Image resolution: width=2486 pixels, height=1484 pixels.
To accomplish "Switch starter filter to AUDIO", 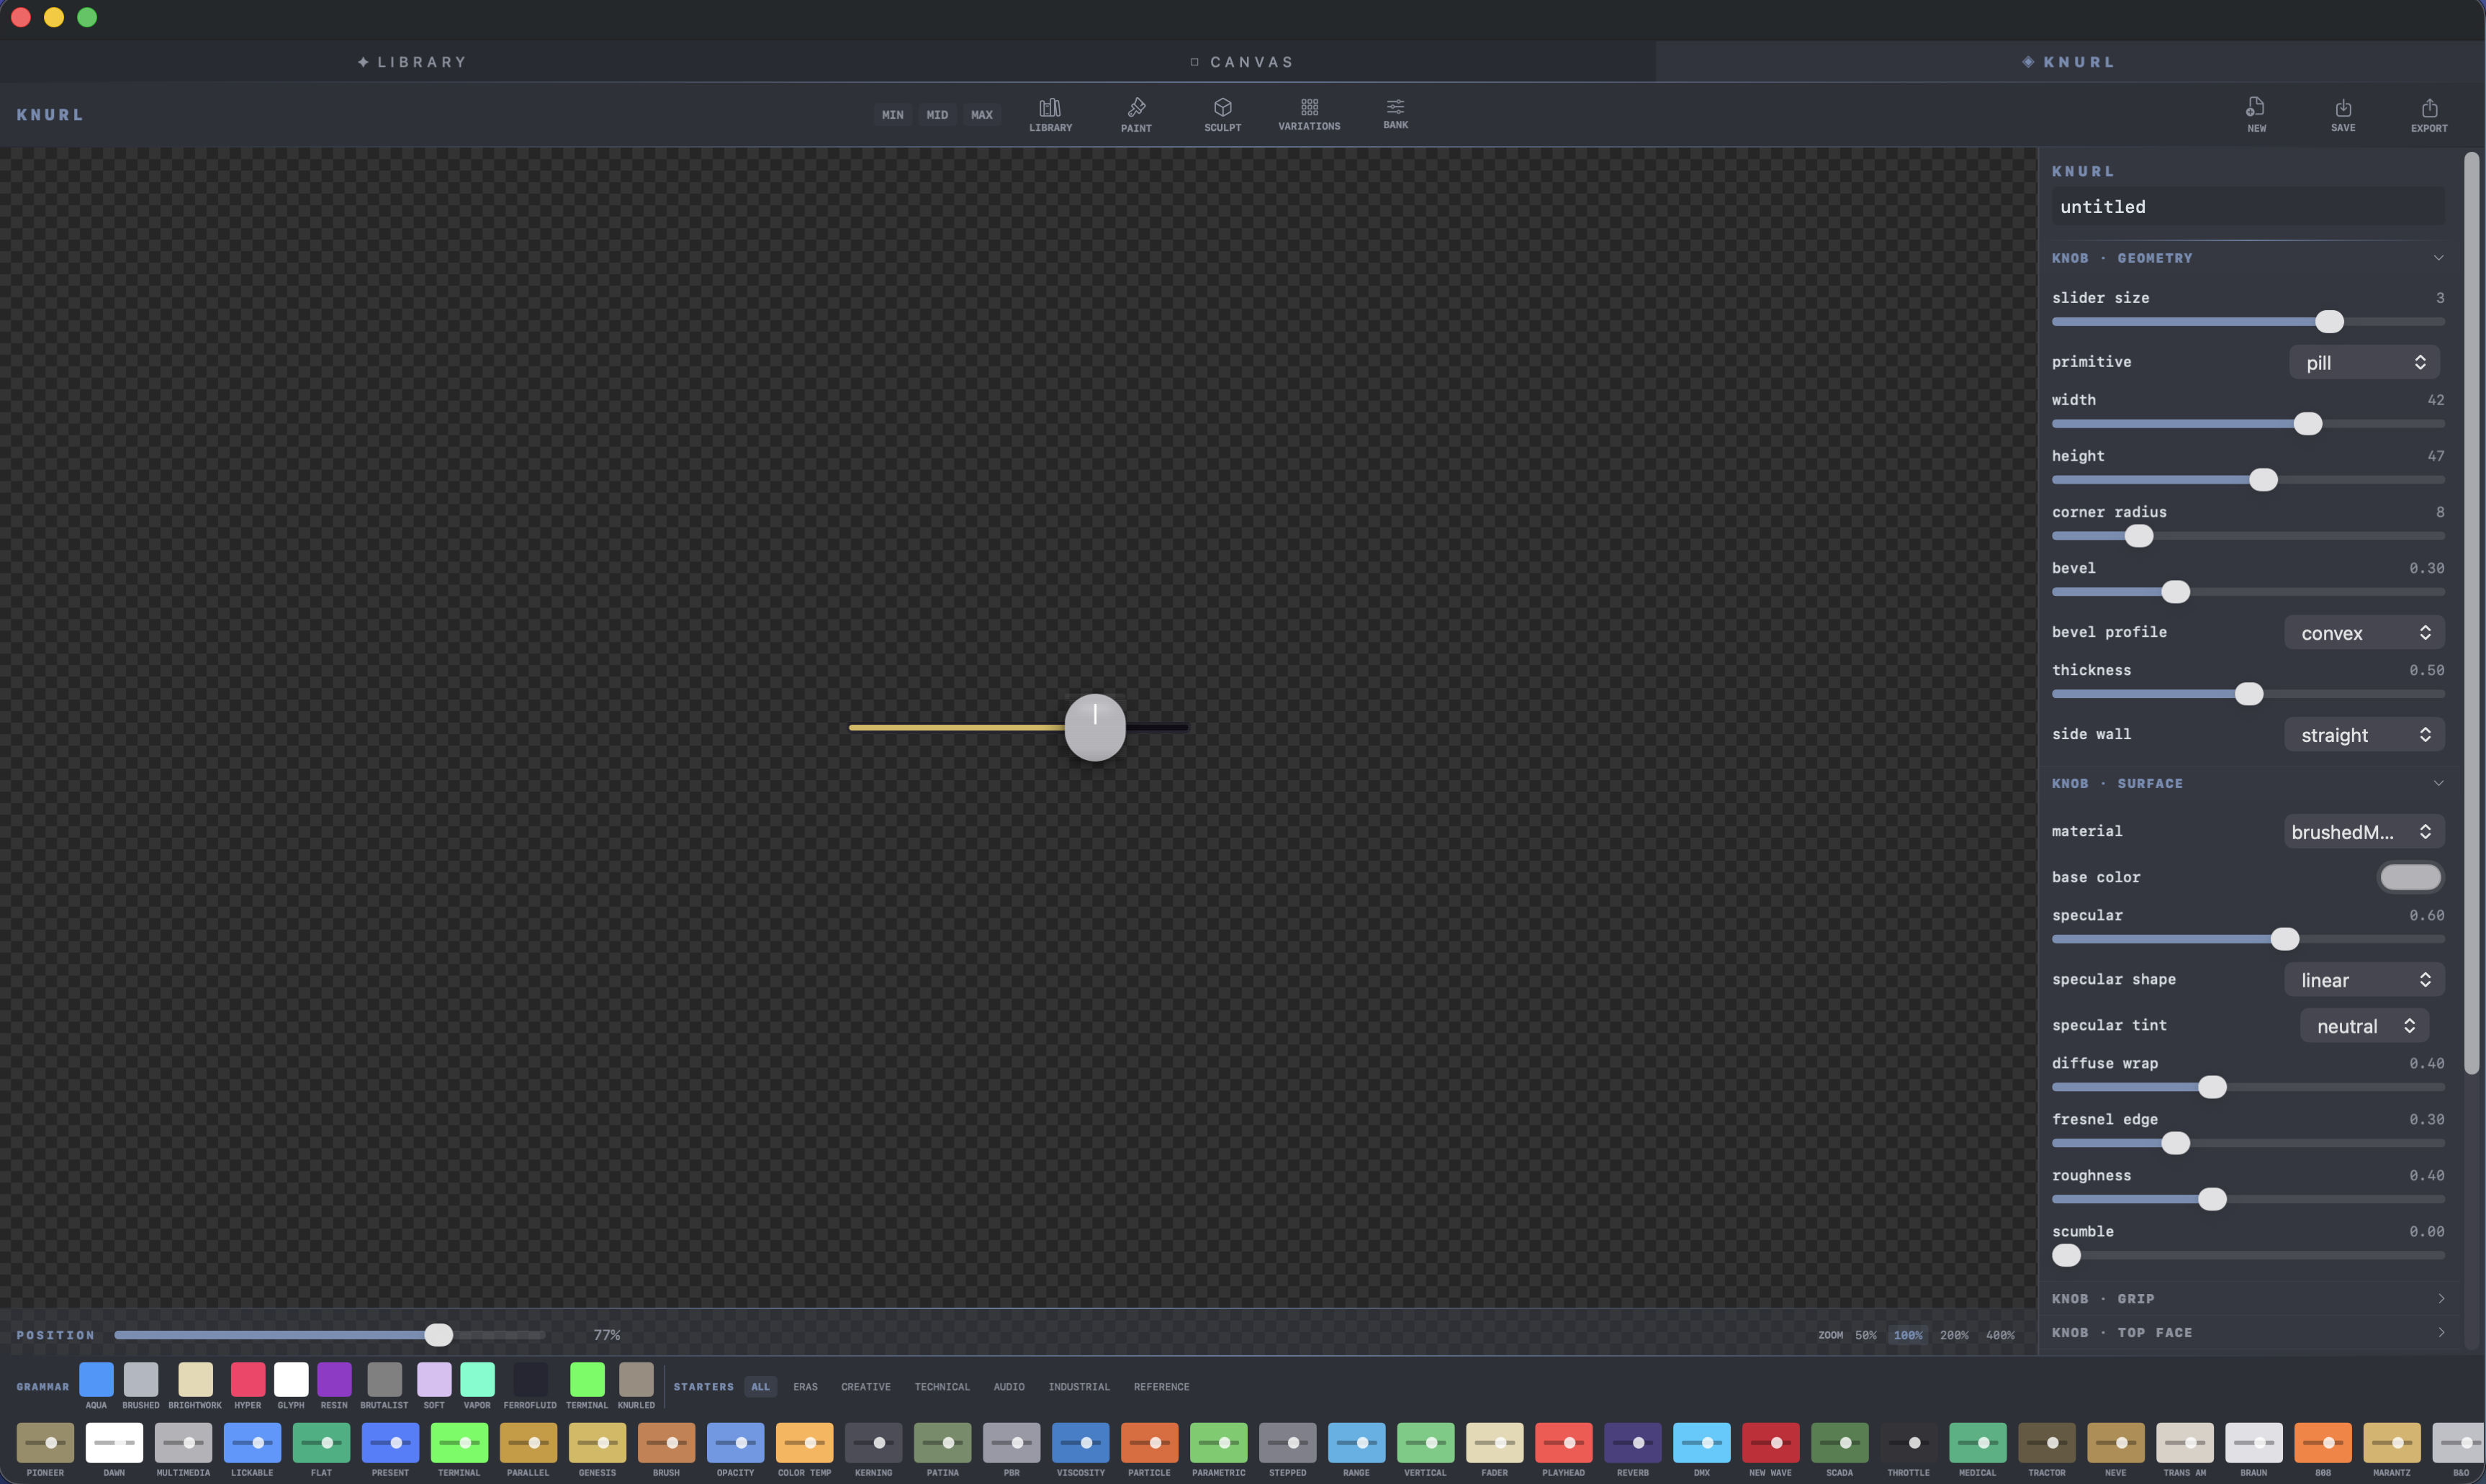I will pos(1009,1386).
